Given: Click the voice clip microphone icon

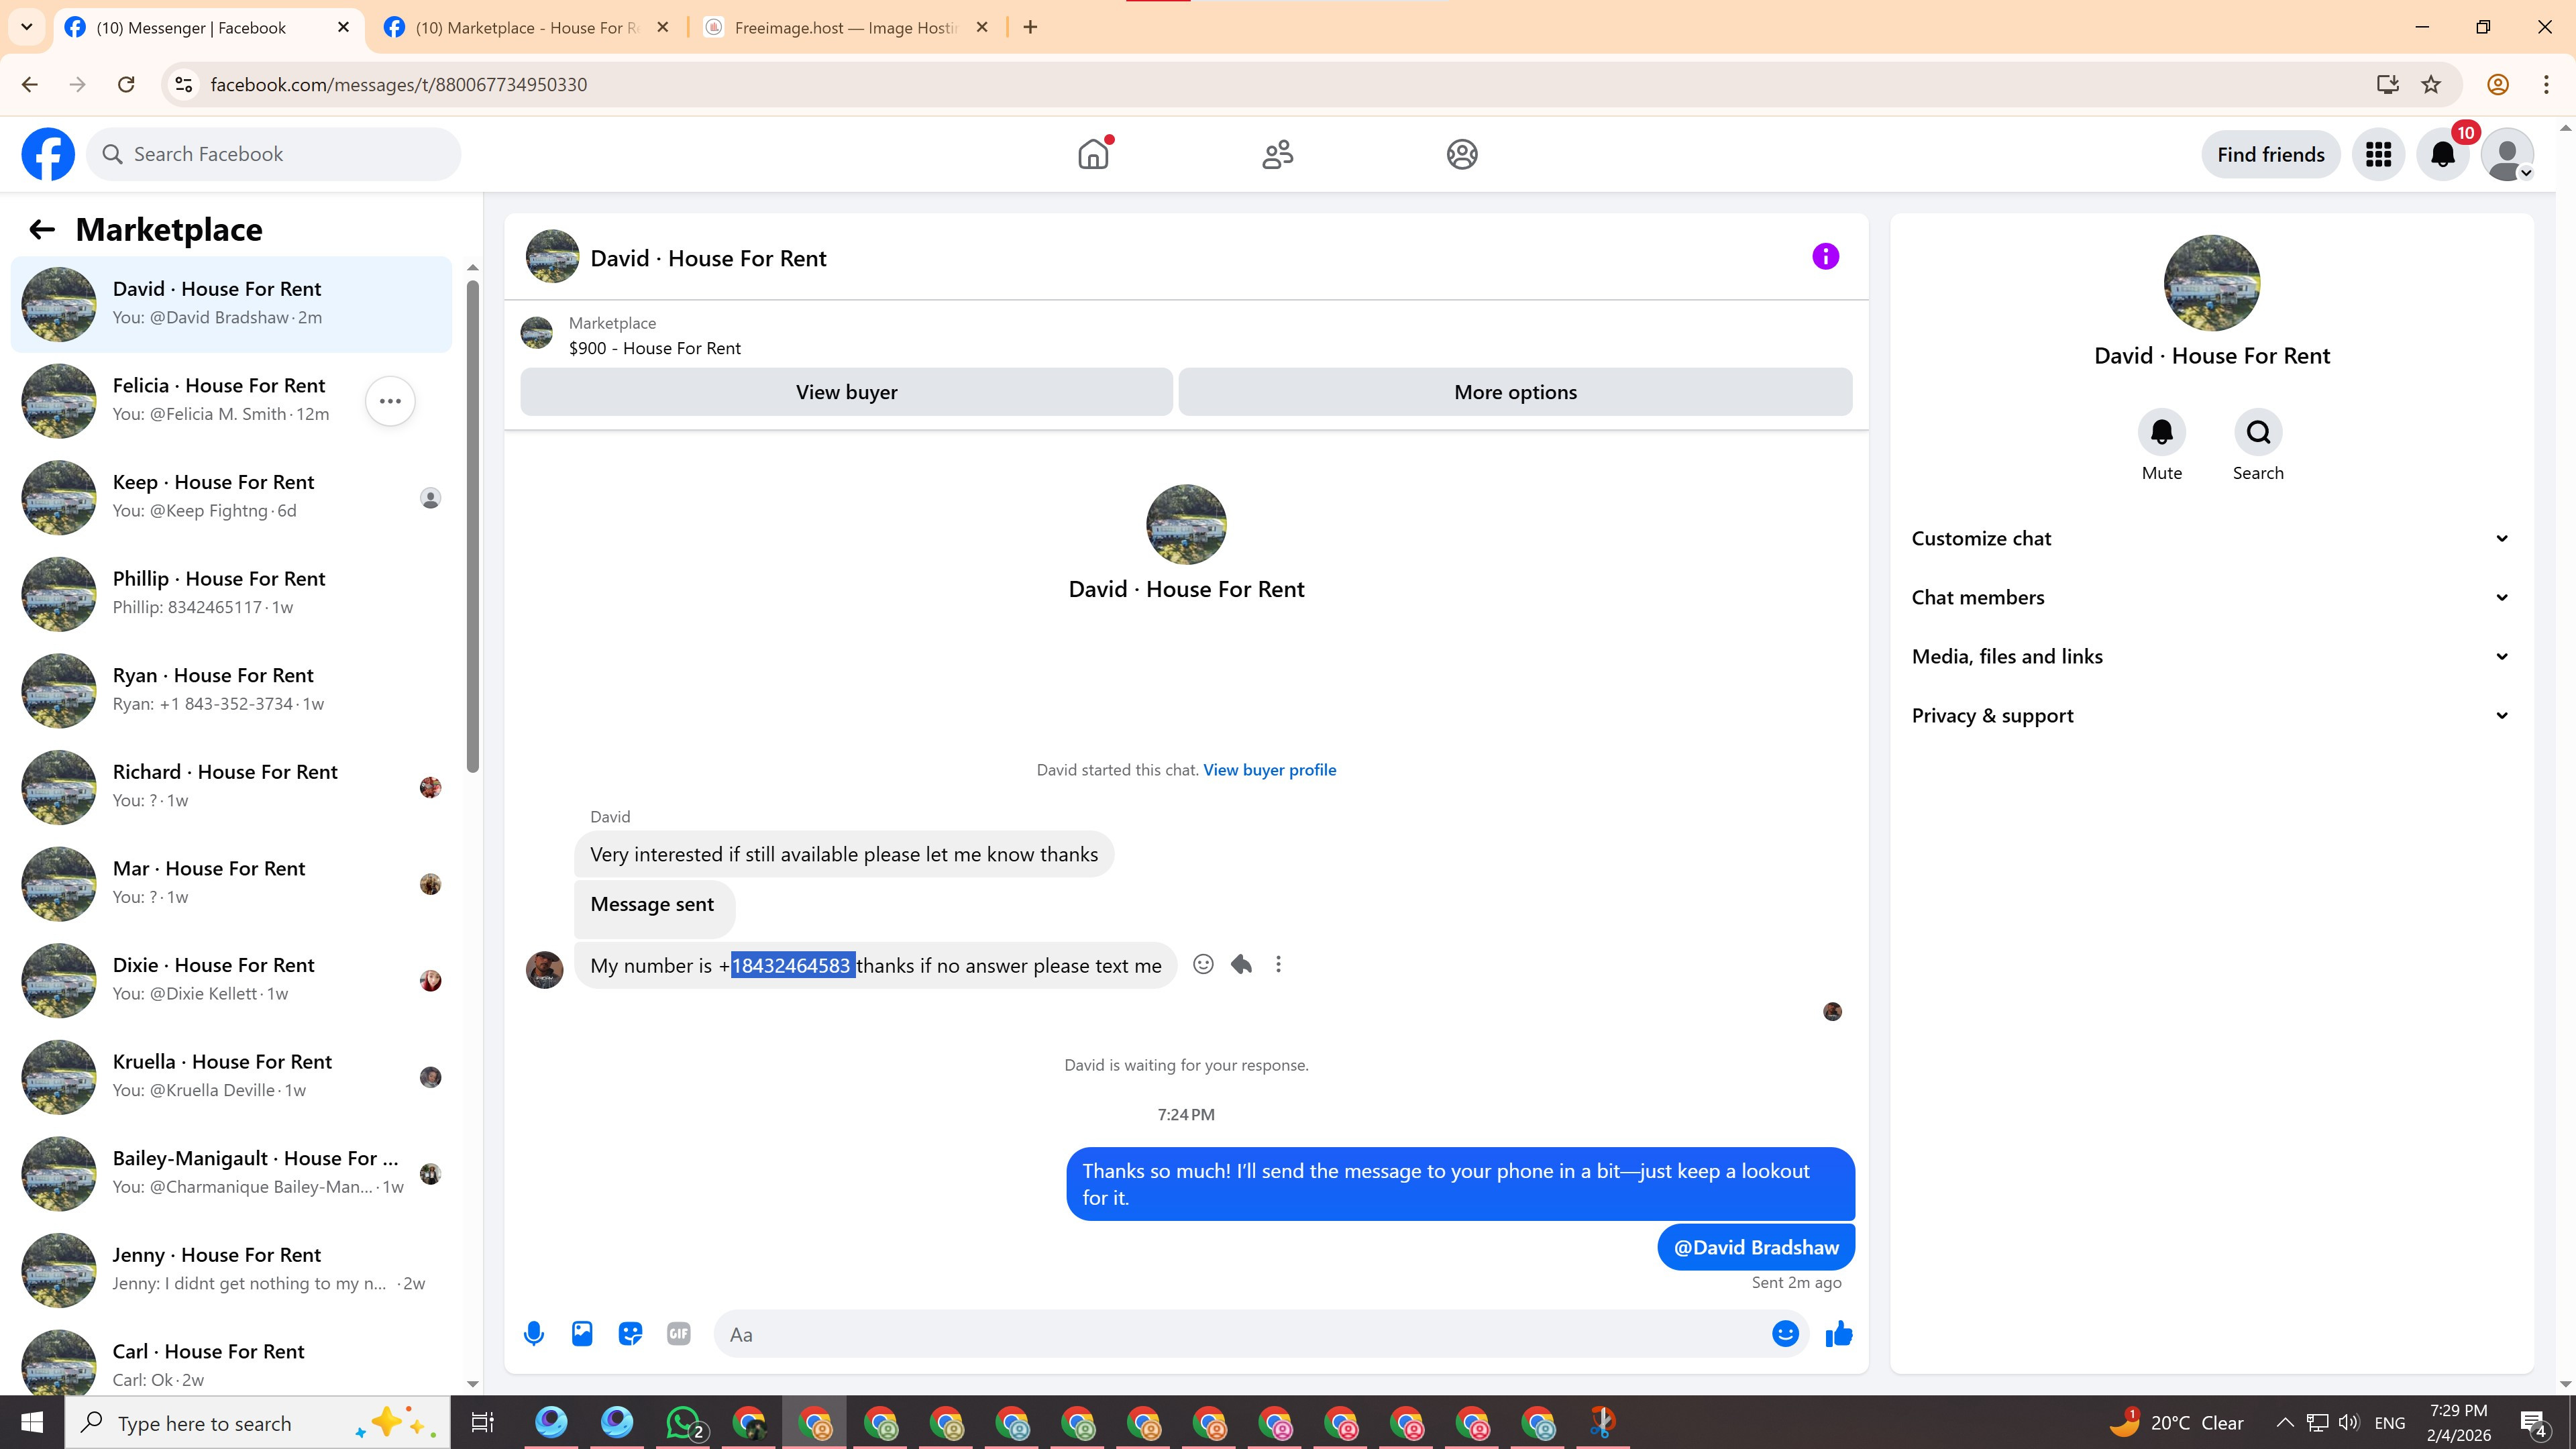Looking at the screenshot, I should click(x=534, y=1333).
